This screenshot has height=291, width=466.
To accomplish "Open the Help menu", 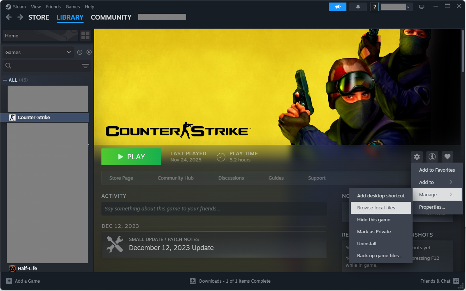I will [89, 7].
